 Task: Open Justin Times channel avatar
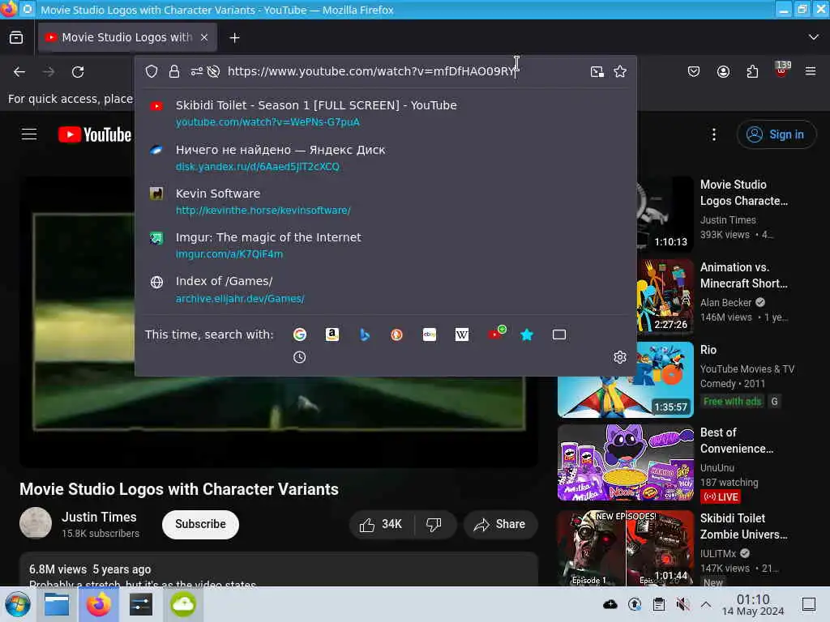pos(36,523)
